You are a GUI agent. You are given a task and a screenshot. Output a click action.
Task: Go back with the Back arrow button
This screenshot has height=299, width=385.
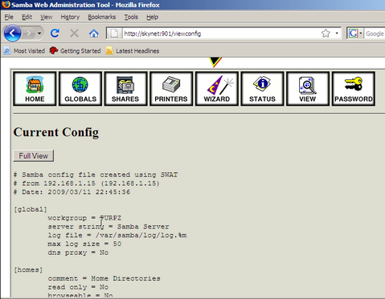point(12,34)
